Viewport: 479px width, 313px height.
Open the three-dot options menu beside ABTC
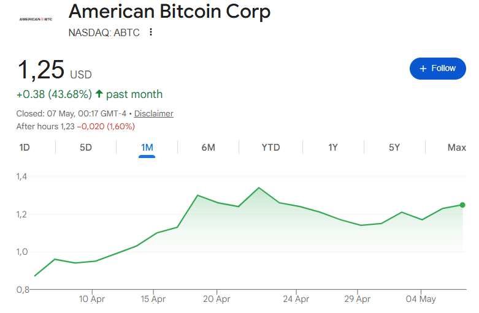(151, 32)
